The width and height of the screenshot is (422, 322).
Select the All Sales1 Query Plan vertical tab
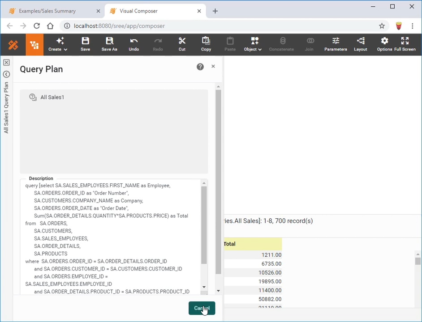(6, 107)
